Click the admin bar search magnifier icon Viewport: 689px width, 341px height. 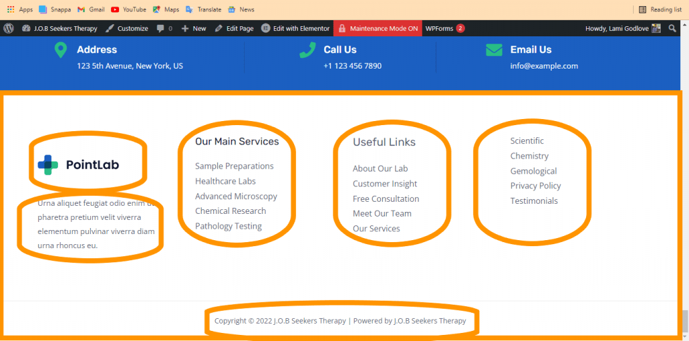pos(672,28)
